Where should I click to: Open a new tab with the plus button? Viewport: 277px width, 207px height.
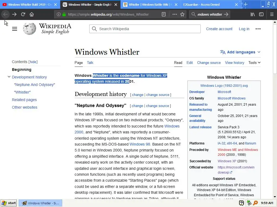click(245, 5)
